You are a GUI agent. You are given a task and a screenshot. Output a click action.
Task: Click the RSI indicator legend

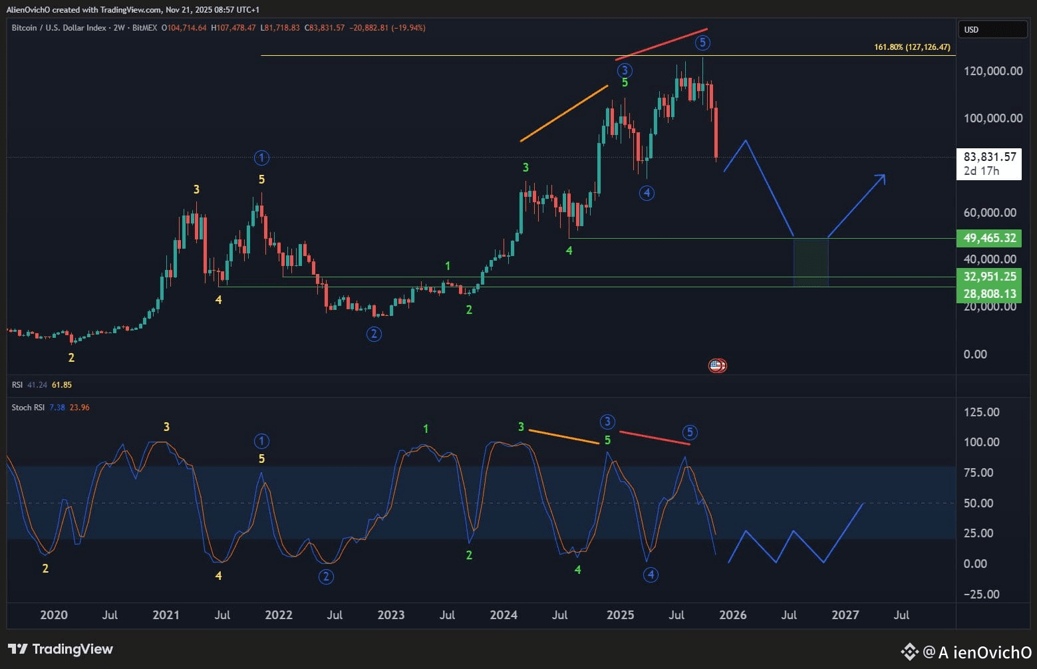coord(41,385)
